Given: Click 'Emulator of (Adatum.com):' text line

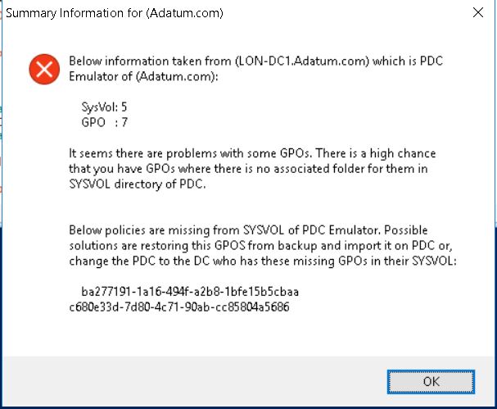Looking at the screenshot, I should click(143, 76).
